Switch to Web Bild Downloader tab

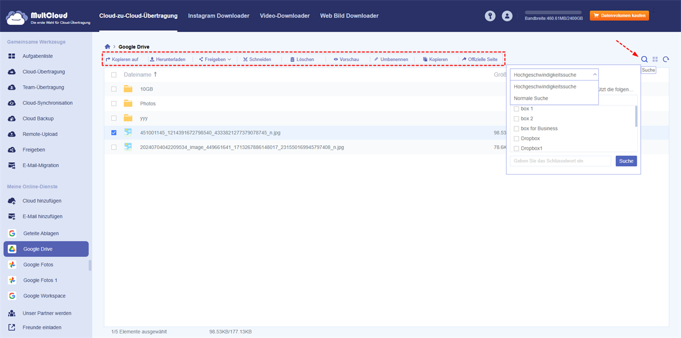(349, 16)
